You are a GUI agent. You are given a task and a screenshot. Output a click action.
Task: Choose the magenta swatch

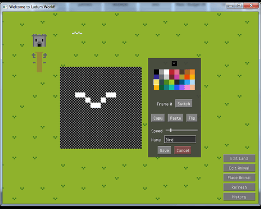coord(177,77)
